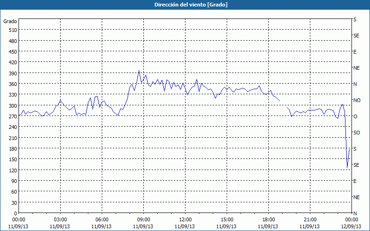Click the 420 degree axis label
This screenshot has width=370, height=231.
13,62
